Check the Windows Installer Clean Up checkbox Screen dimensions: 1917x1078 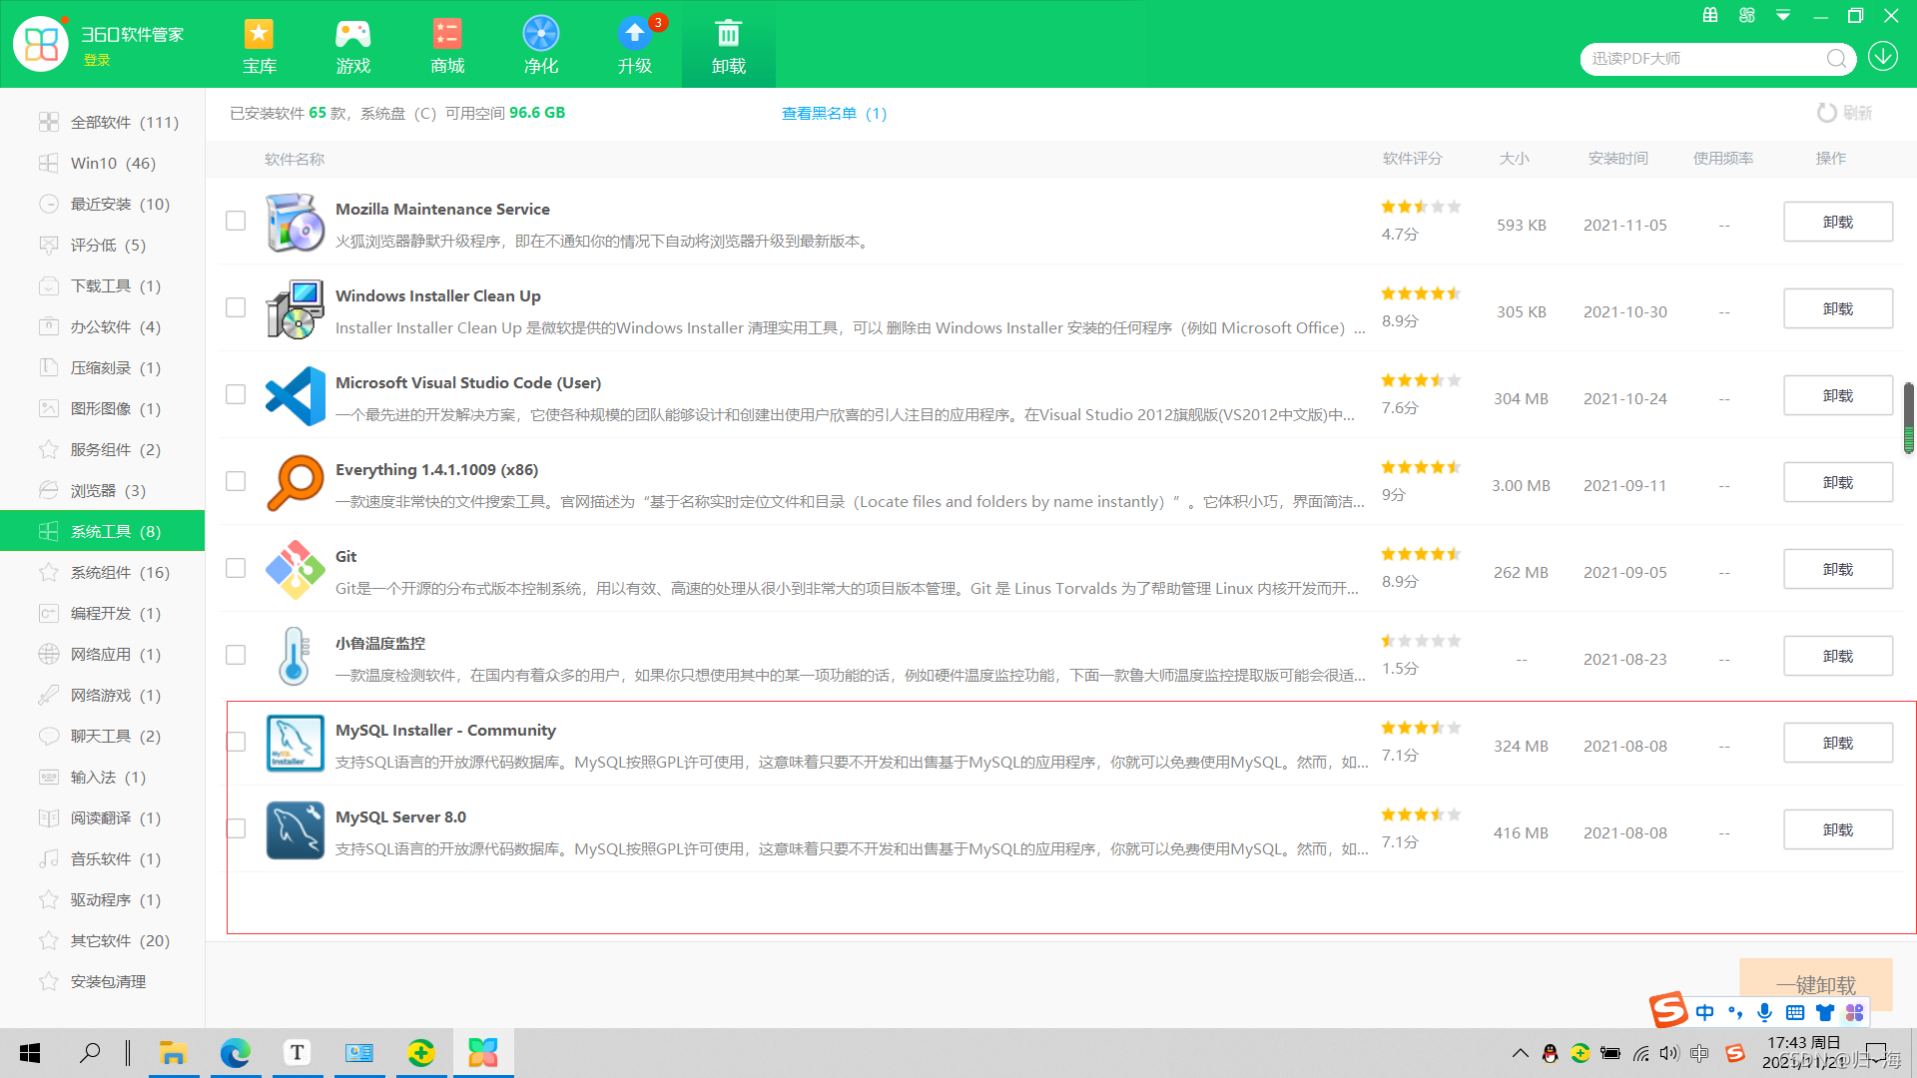236,307
